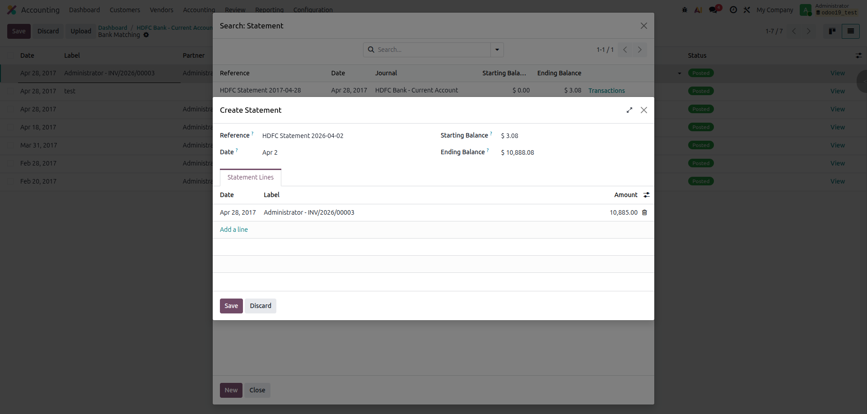Go to previous page in Search: Statement
Viewport: 867px width, 414px height.
(x=625, y=50)
